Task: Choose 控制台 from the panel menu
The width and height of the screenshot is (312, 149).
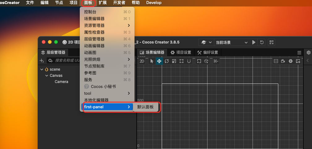Action: 107,12
